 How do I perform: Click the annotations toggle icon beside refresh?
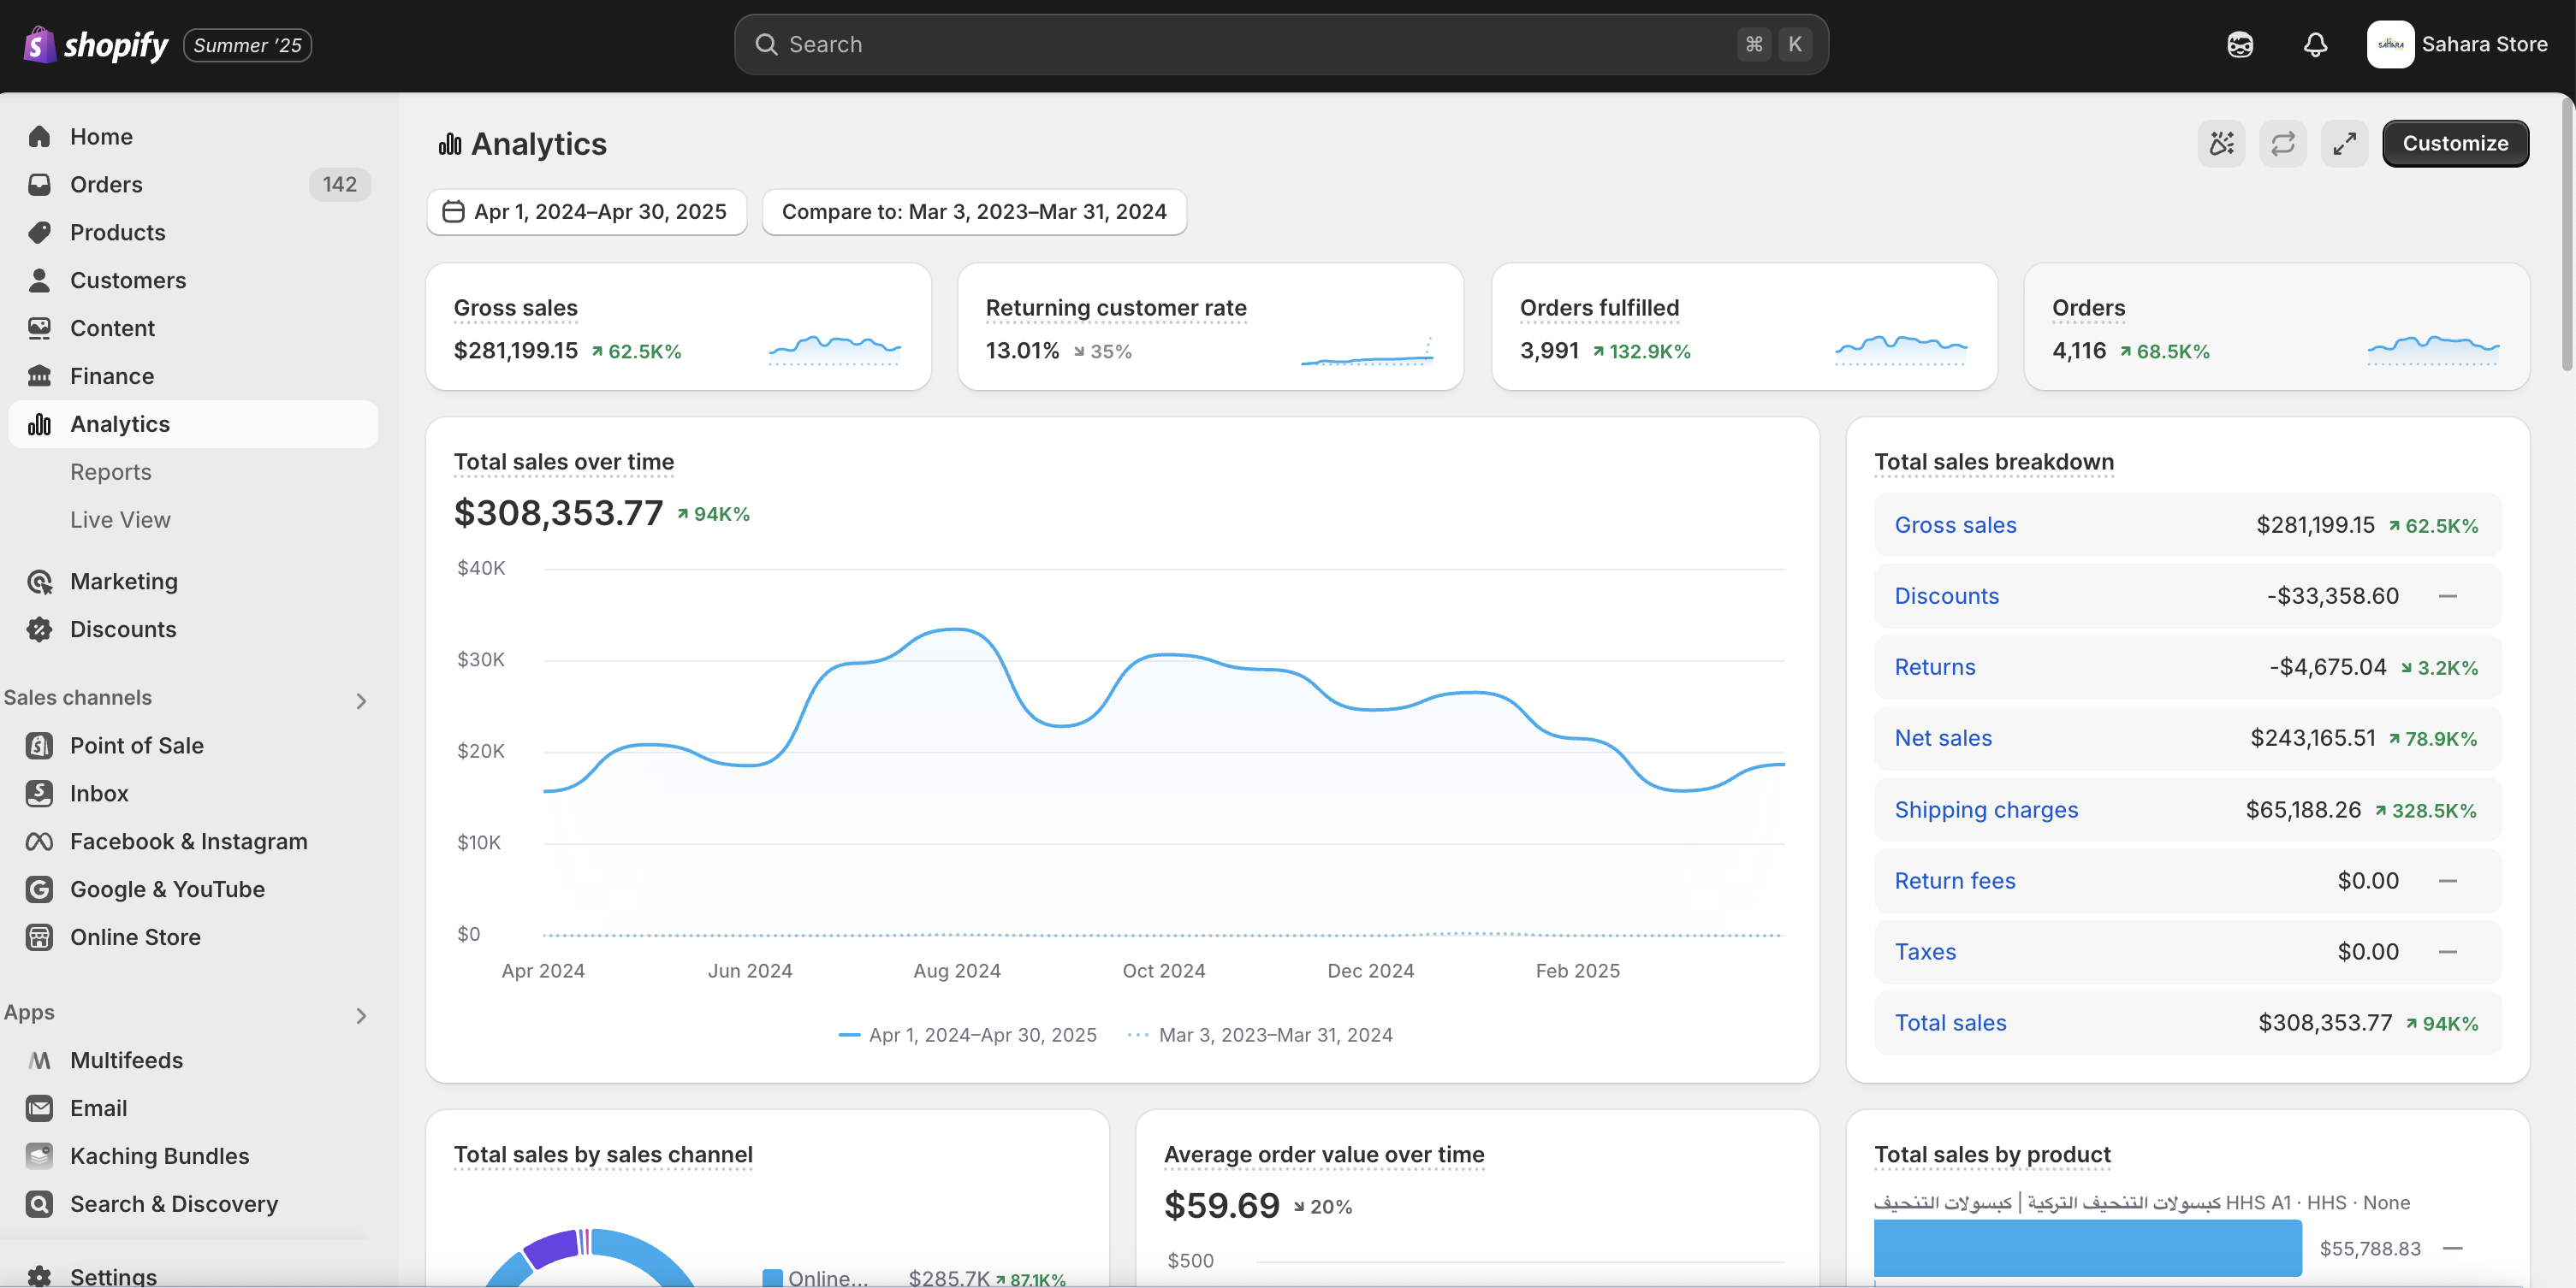(2221, 144)
